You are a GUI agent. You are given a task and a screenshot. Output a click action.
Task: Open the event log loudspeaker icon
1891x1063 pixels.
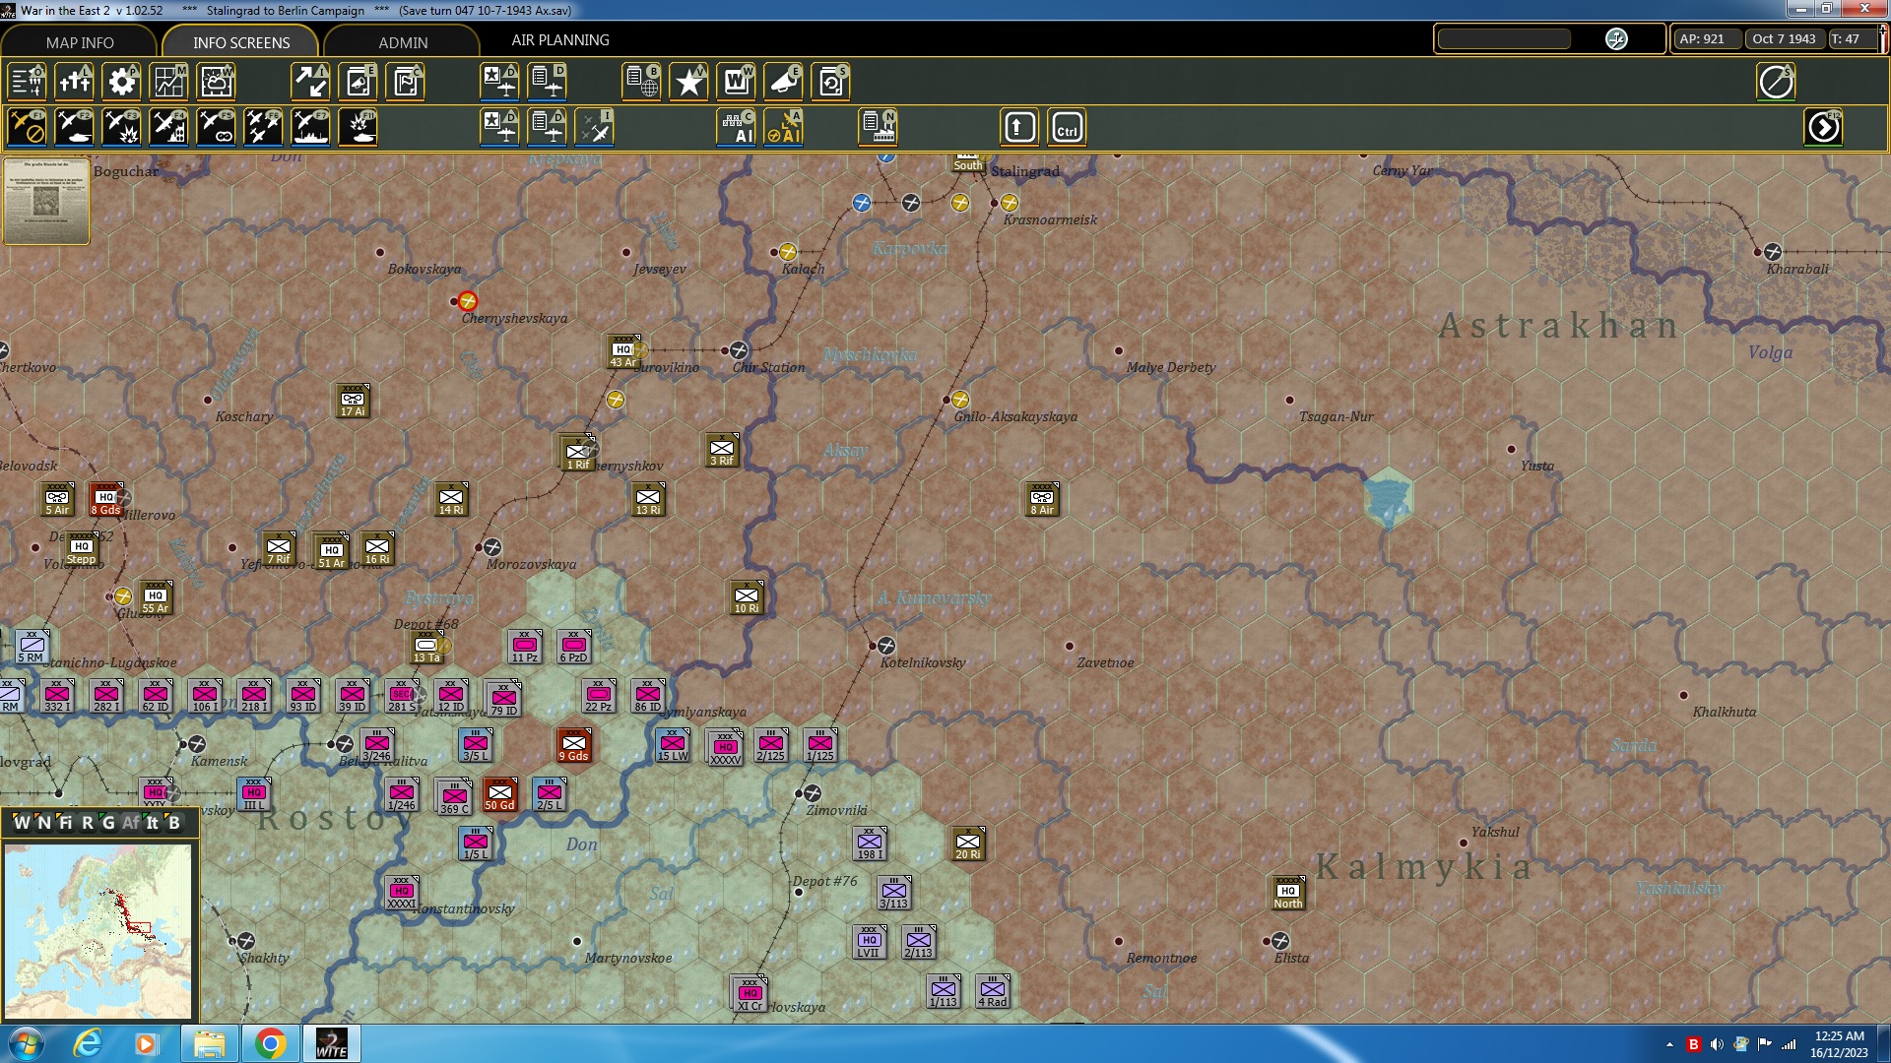coord(783,82)
